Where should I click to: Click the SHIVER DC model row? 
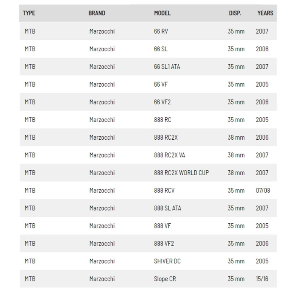pos(168,261)
